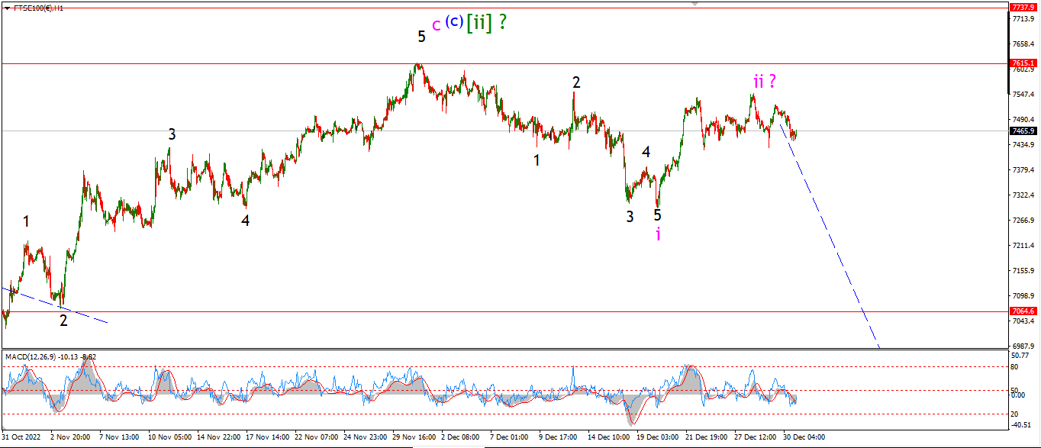Click the 7713.9 price scale value
This screenshot has height=448, width=1041.
tap(1023, 19)
